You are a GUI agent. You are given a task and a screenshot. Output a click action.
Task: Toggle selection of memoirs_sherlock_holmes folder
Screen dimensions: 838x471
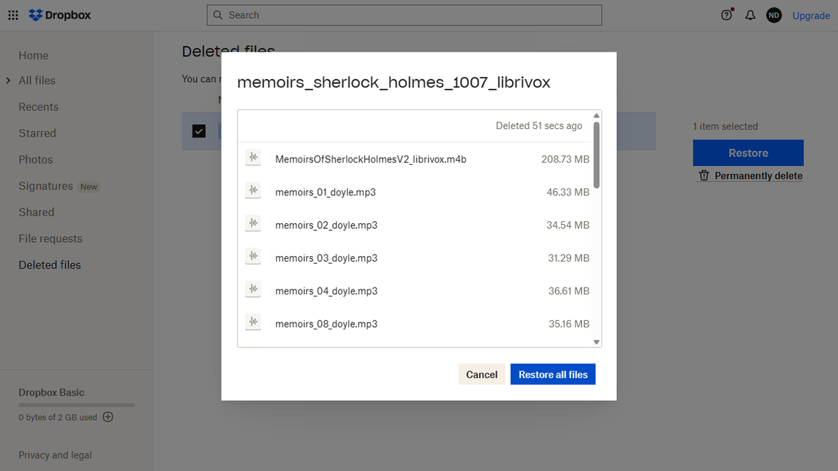(x=198, y=130)
